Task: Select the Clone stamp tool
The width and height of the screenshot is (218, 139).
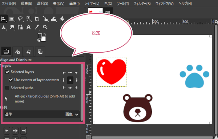Action: click(x=4, y=27)
